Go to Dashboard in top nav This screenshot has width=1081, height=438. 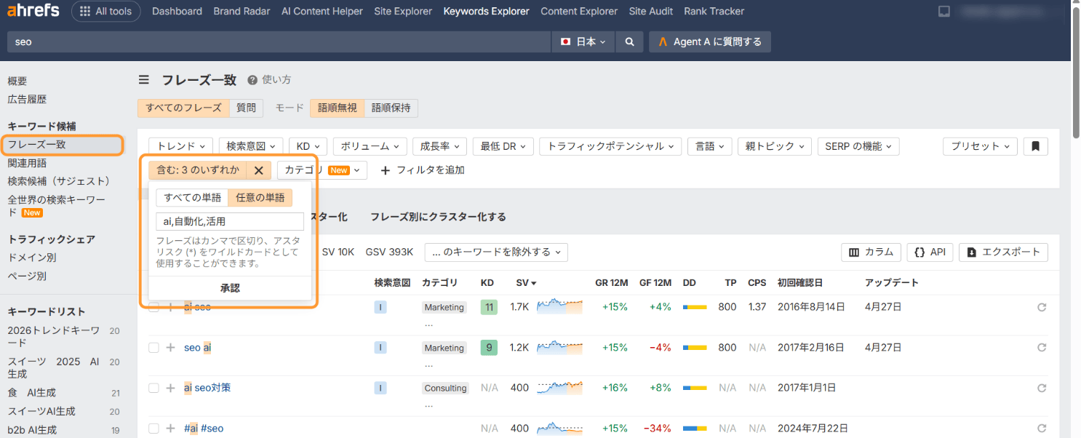pos(177,11)
